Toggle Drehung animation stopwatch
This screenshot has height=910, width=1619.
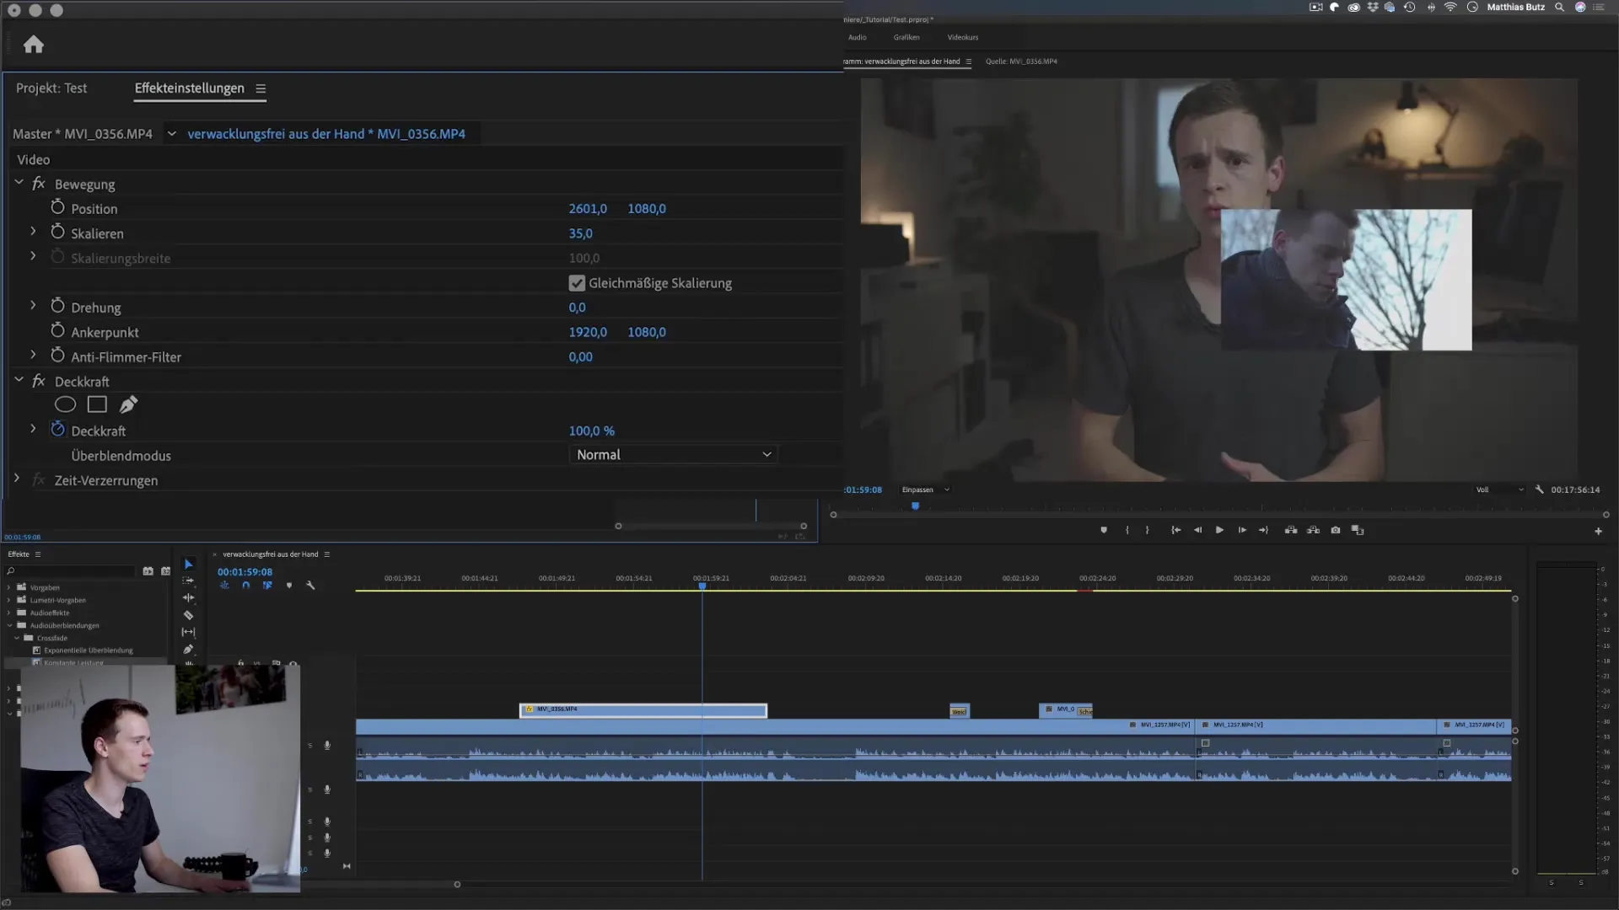57,306
